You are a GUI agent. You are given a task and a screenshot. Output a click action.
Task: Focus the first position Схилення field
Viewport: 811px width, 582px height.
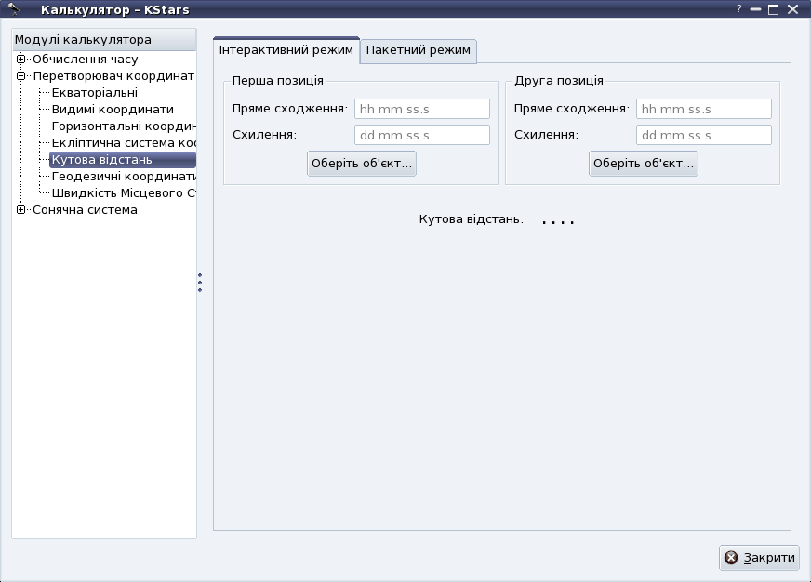[x=421, y=135]
